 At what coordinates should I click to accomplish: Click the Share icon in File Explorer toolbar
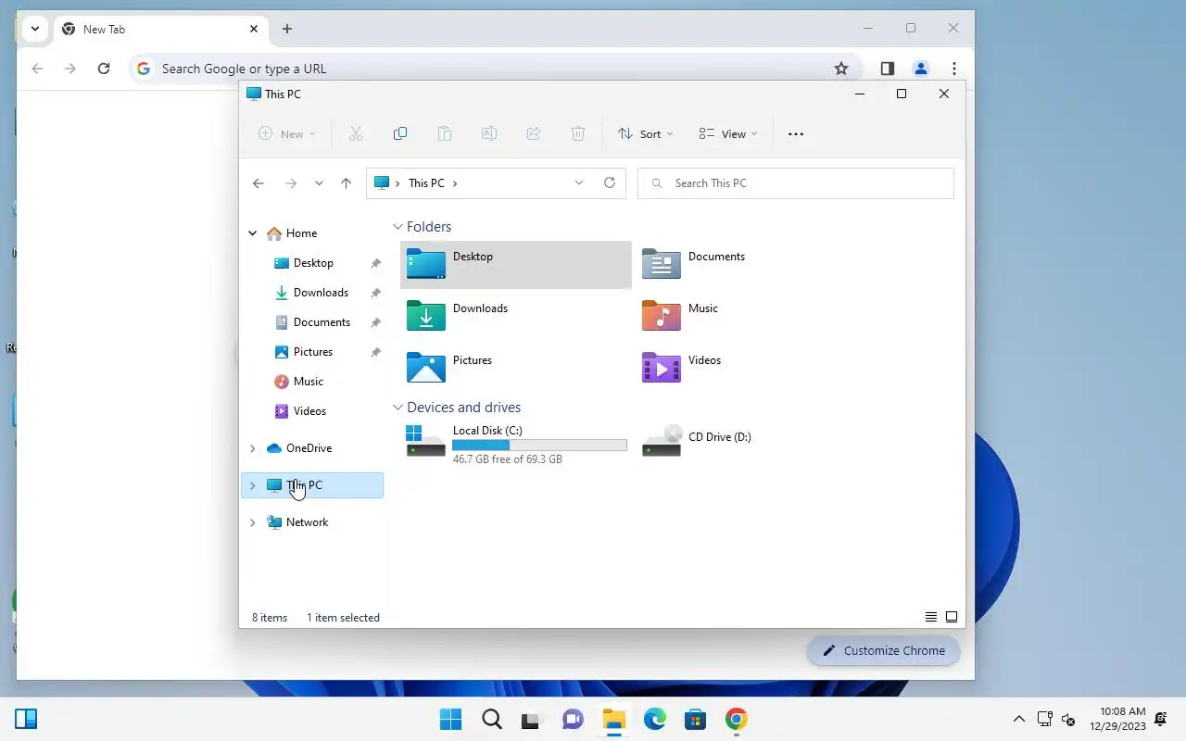[534, 133]
